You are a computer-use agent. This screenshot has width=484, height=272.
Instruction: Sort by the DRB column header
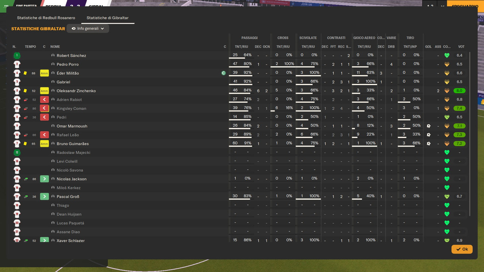click(391, 47)
